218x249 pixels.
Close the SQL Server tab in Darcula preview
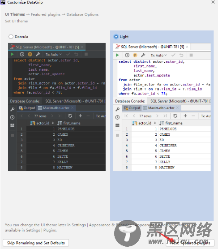pyautogui.click(x=82, y=47)
